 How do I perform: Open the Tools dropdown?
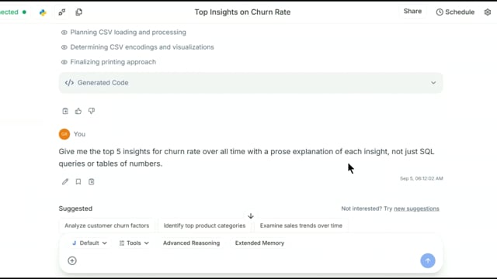pos(134,243)
